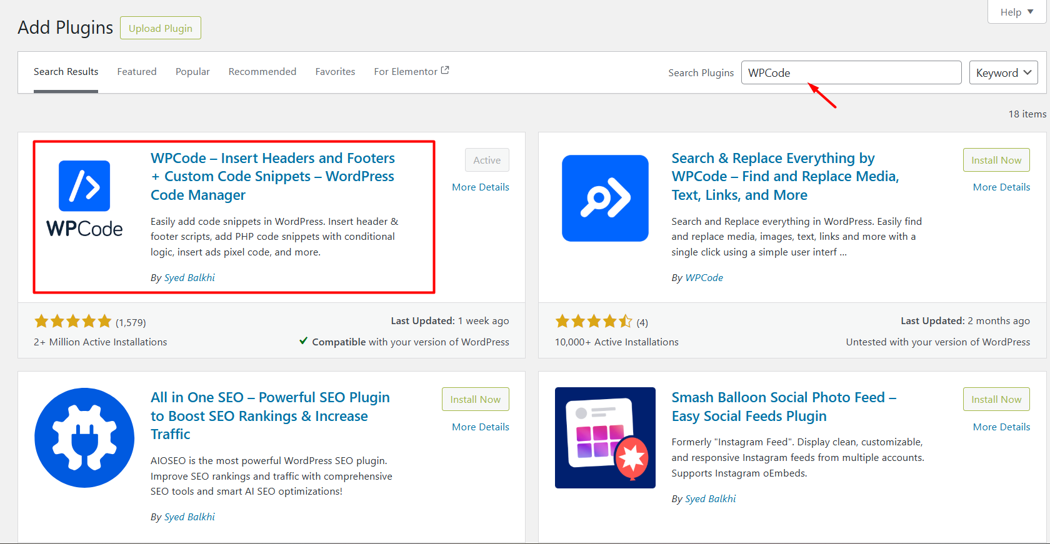Screen dimensions: 1050x544
Task: Click the Add Plugins page heading
Action: point(66,27)
